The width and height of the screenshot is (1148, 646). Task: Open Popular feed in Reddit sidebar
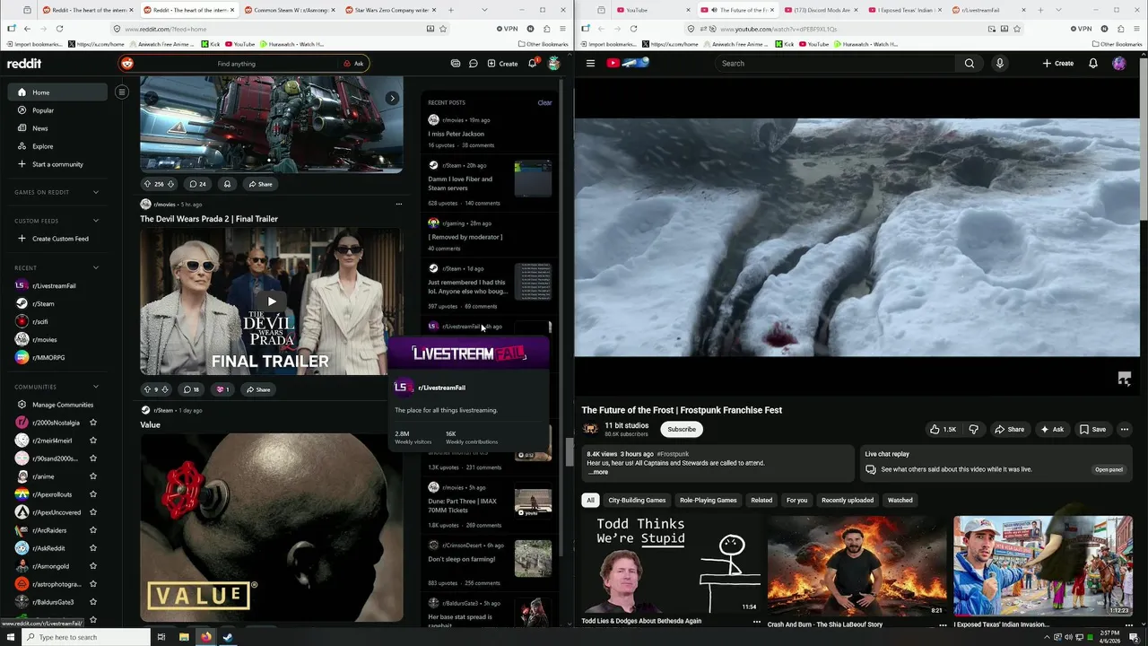click(43, 110)
